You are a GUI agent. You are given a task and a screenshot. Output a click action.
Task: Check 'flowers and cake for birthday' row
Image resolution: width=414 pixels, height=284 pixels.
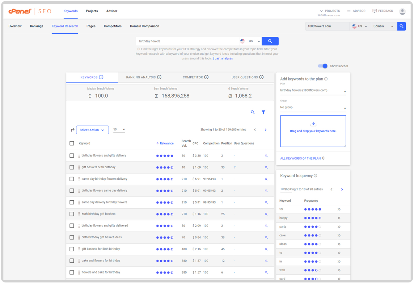pos(72,272)
